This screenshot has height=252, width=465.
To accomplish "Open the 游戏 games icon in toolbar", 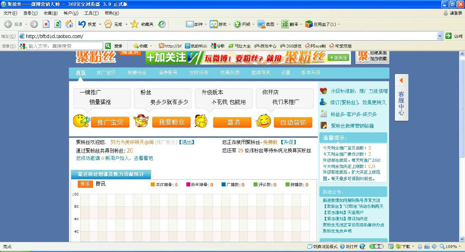I will pos(214,24).
